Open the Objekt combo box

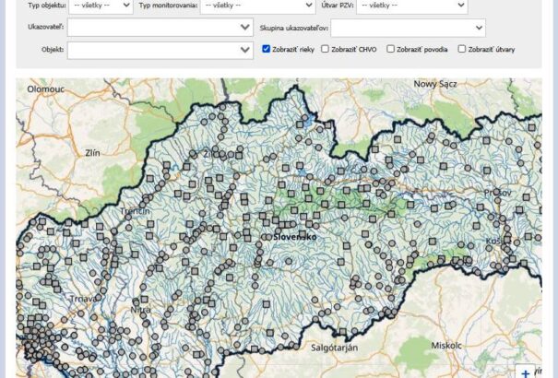coord(160,49)
